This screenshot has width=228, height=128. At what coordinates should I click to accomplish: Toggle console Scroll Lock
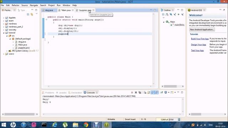point(149,92)
